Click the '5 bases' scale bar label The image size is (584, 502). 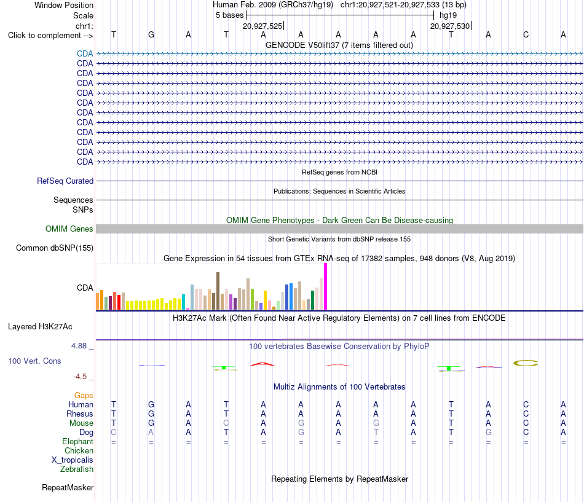229,15
